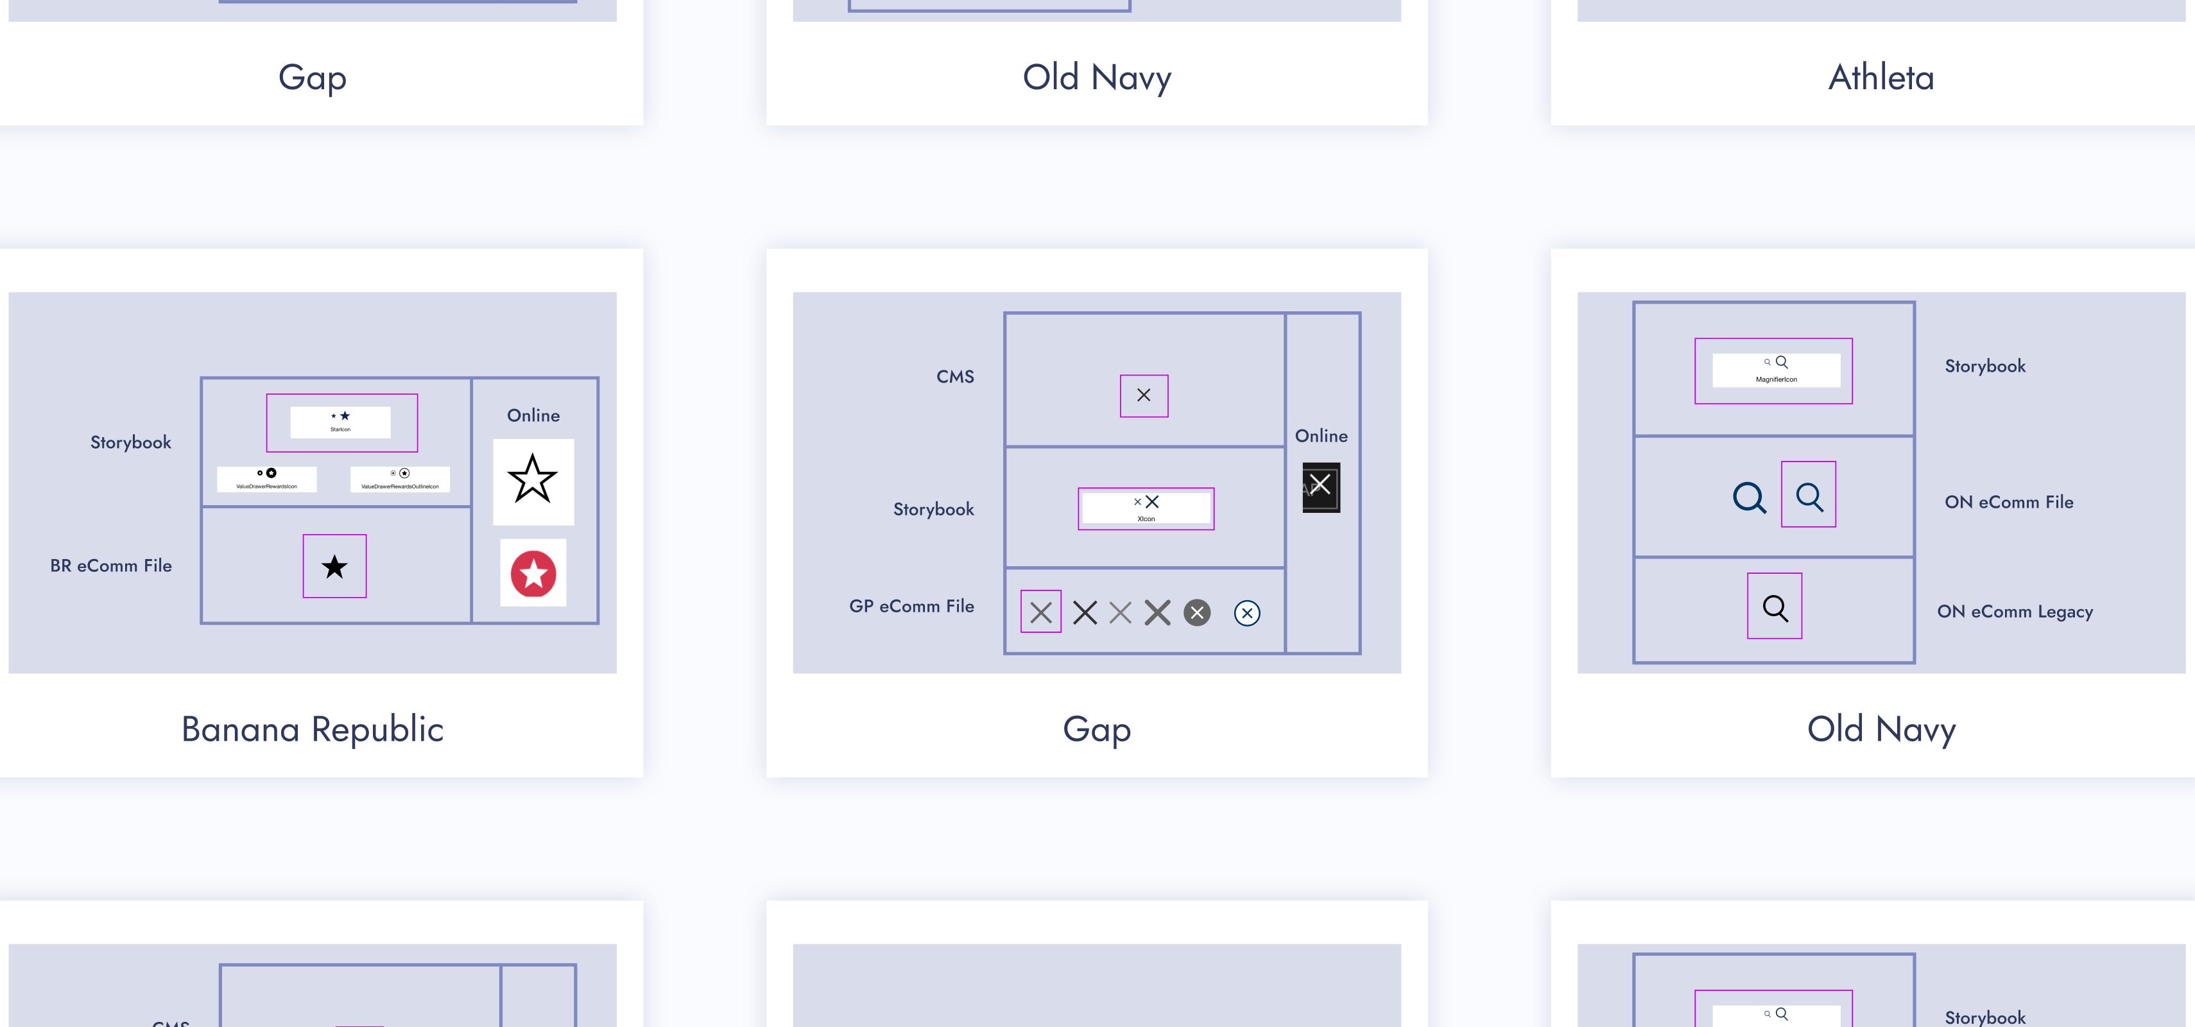
Task: Click the red circle star icon
Action: click(533, 574)
